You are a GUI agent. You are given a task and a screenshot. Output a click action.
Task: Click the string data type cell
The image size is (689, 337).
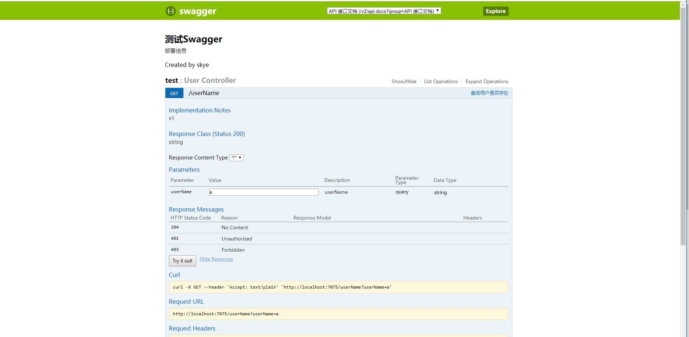tap(440, 192)
